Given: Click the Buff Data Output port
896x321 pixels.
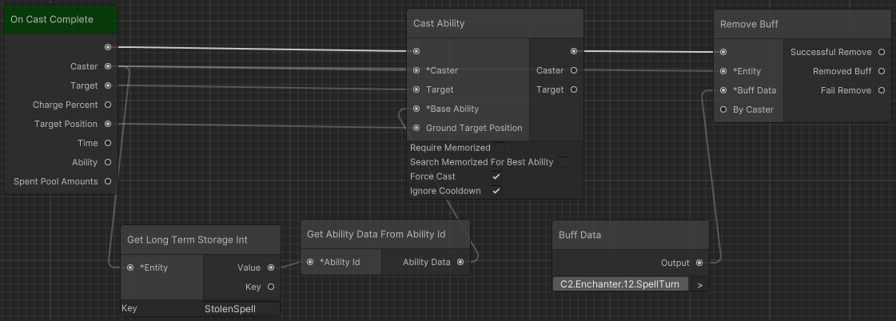Looking at the screenshot, I should [x=700, y=263].
